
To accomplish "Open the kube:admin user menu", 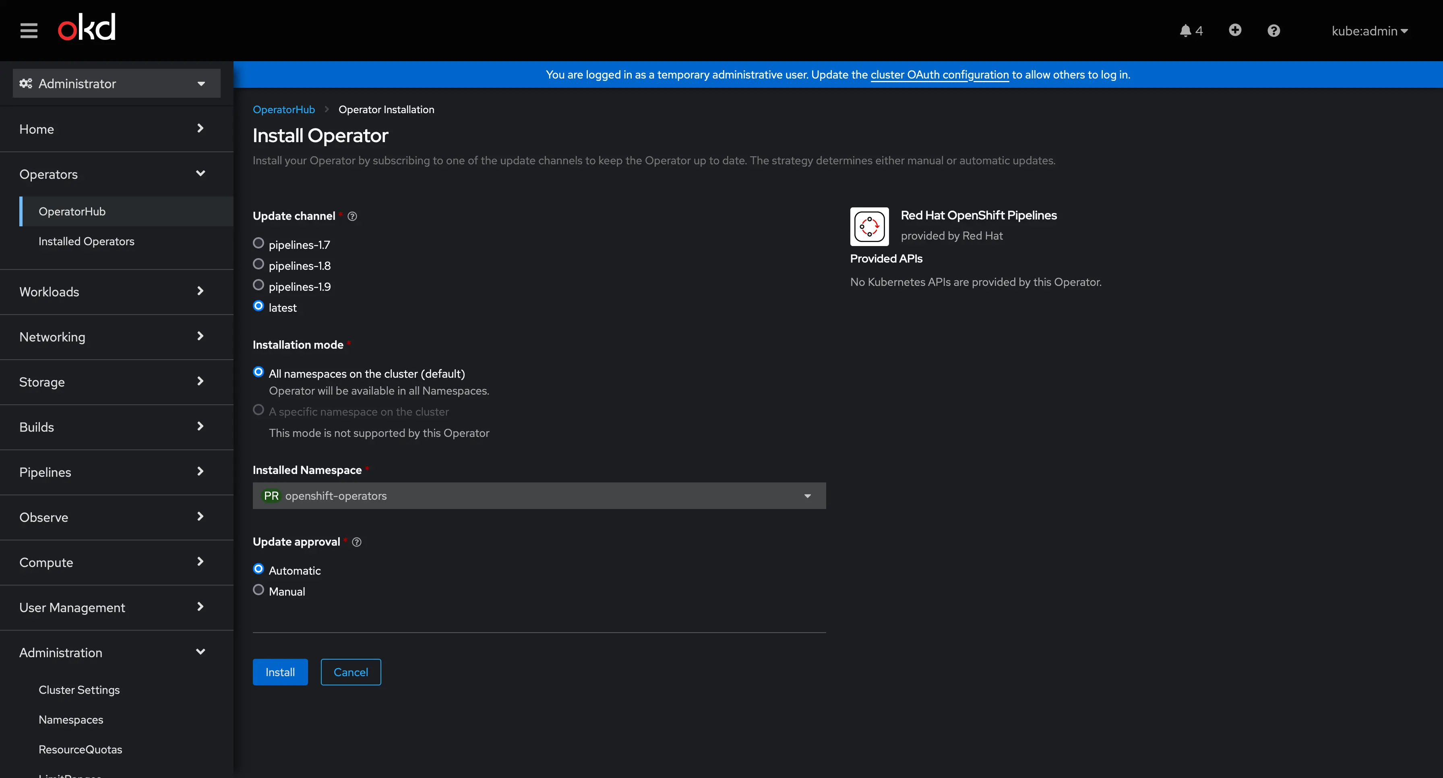I will point(1370,31).
